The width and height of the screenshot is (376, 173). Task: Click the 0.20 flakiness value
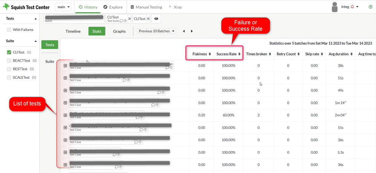pyautogui.click(x=202, y=115)
